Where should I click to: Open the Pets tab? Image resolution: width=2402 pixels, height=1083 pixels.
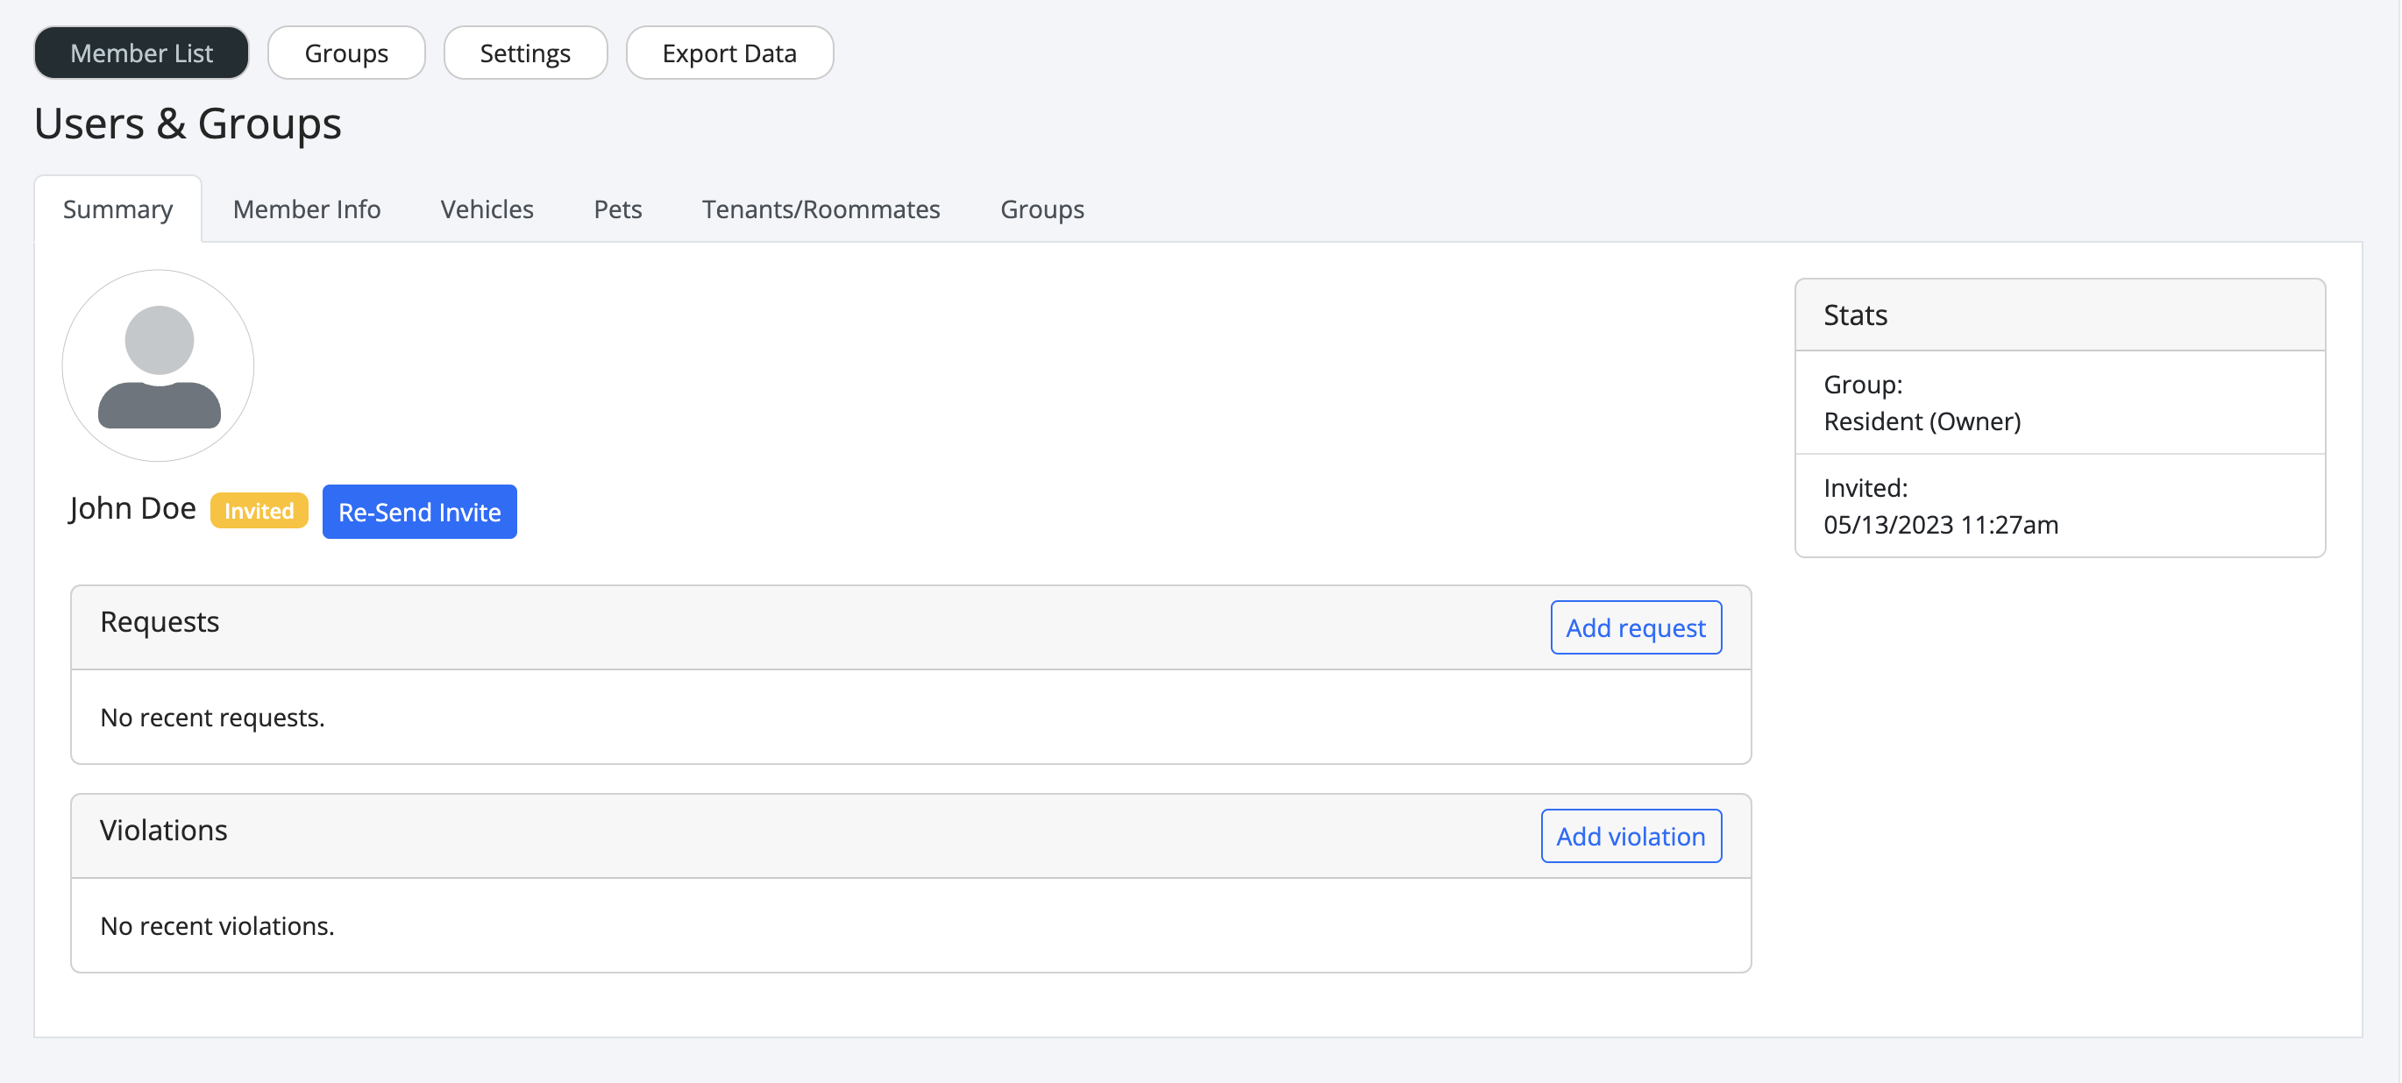point(617,209)
